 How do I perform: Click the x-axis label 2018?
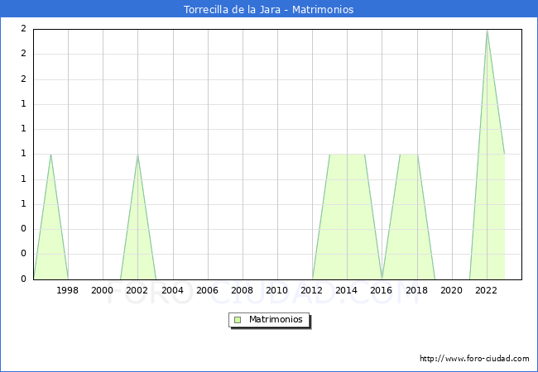tap(417, 290)
